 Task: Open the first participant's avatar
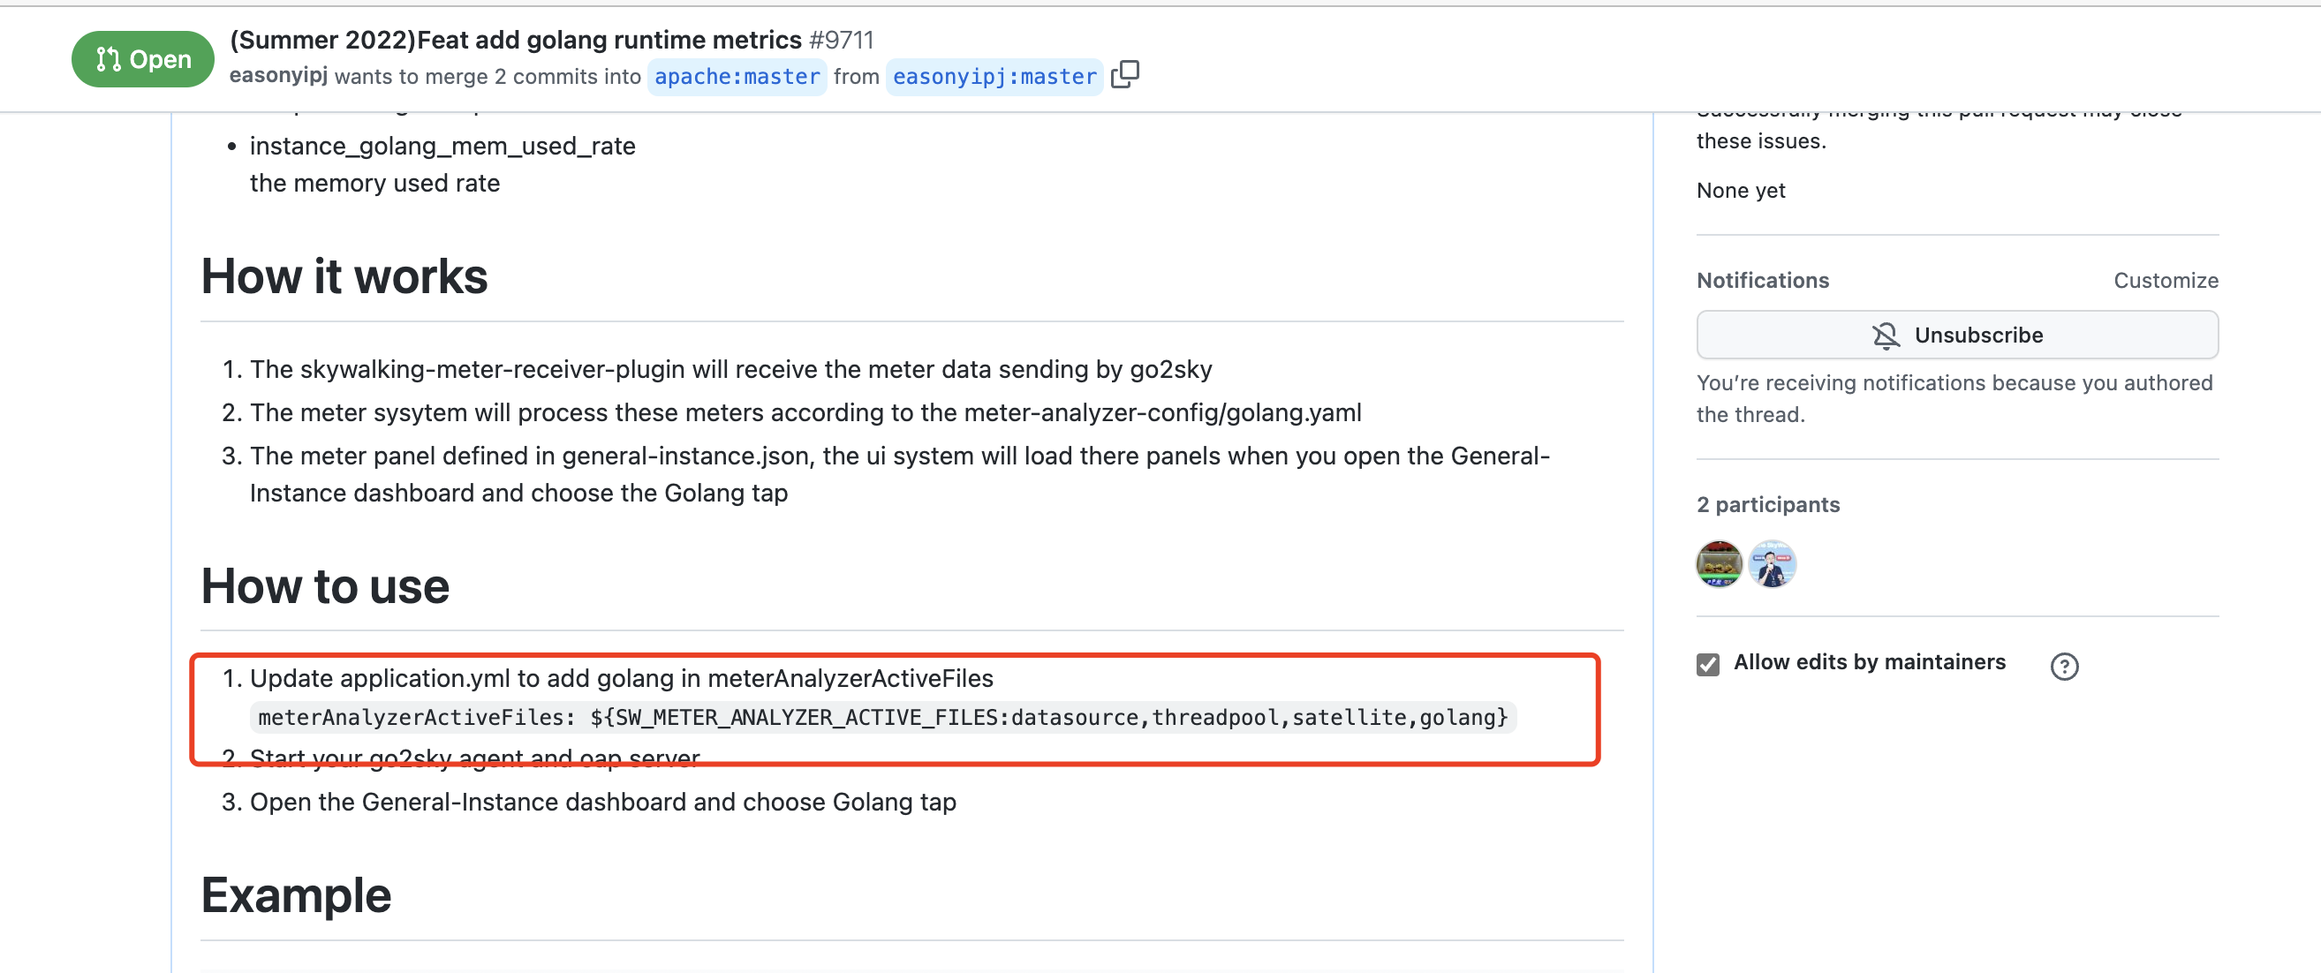[1718, 564]
